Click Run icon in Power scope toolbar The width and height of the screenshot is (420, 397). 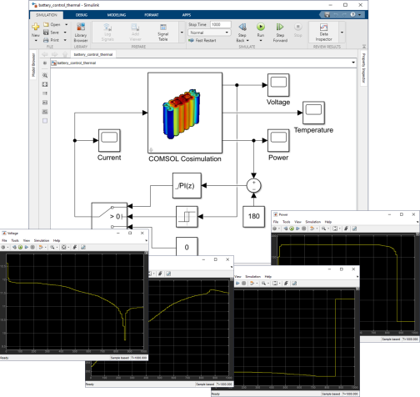click(292, 229)
